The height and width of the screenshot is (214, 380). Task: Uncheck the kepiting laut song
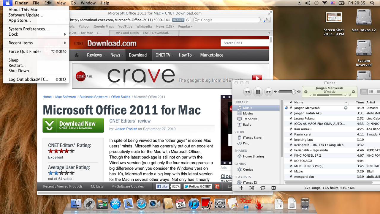(x=291, y=140)
